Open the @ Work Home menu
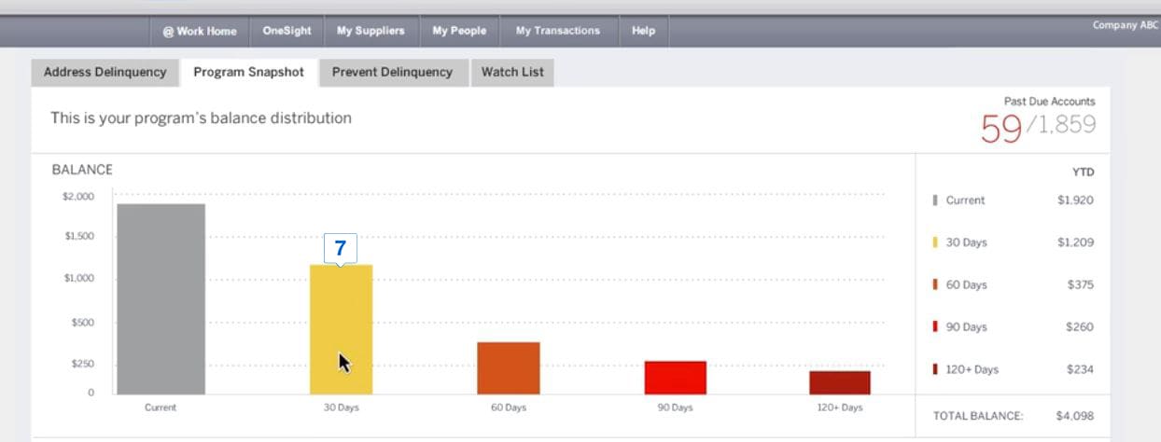This screenshot has width=1161, height=442. (x=199, y=31)
